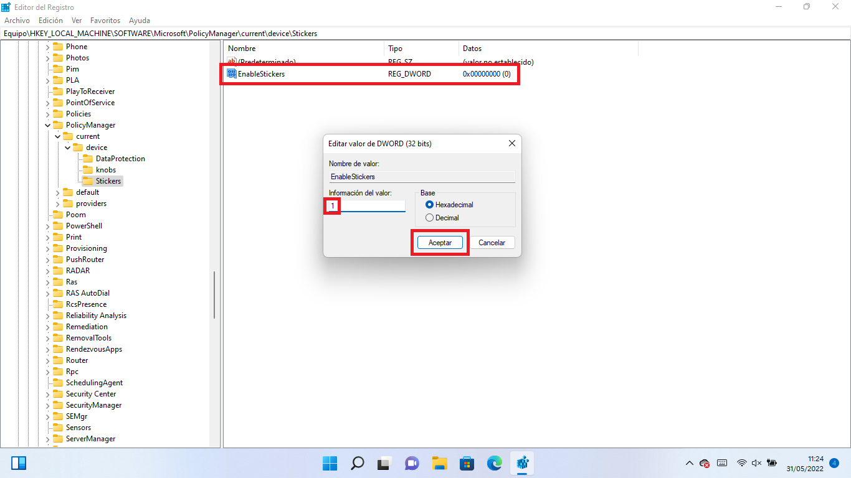
Task: Collapse the current tree node
Action: [x=57, y=136]
